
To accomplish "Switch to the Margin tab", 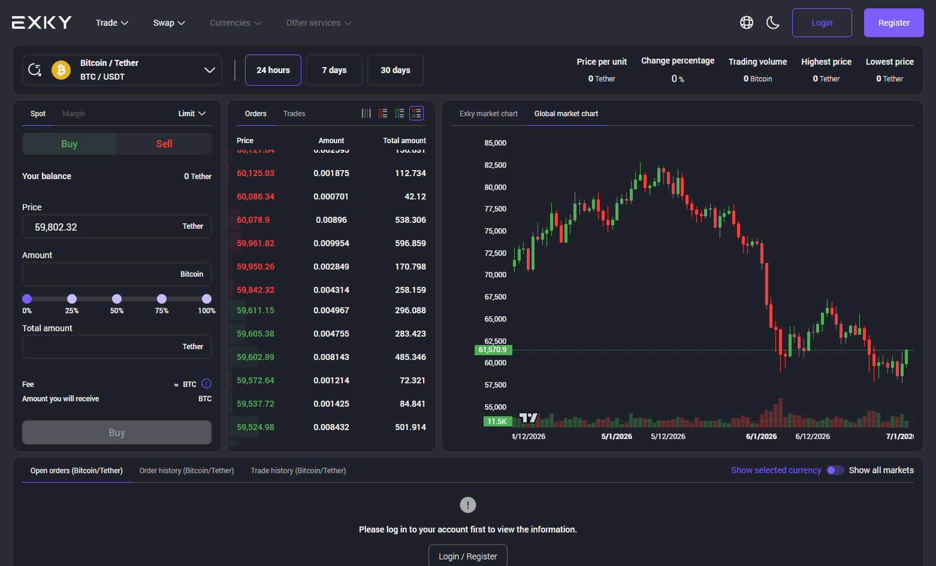I will tap(74, 114).
